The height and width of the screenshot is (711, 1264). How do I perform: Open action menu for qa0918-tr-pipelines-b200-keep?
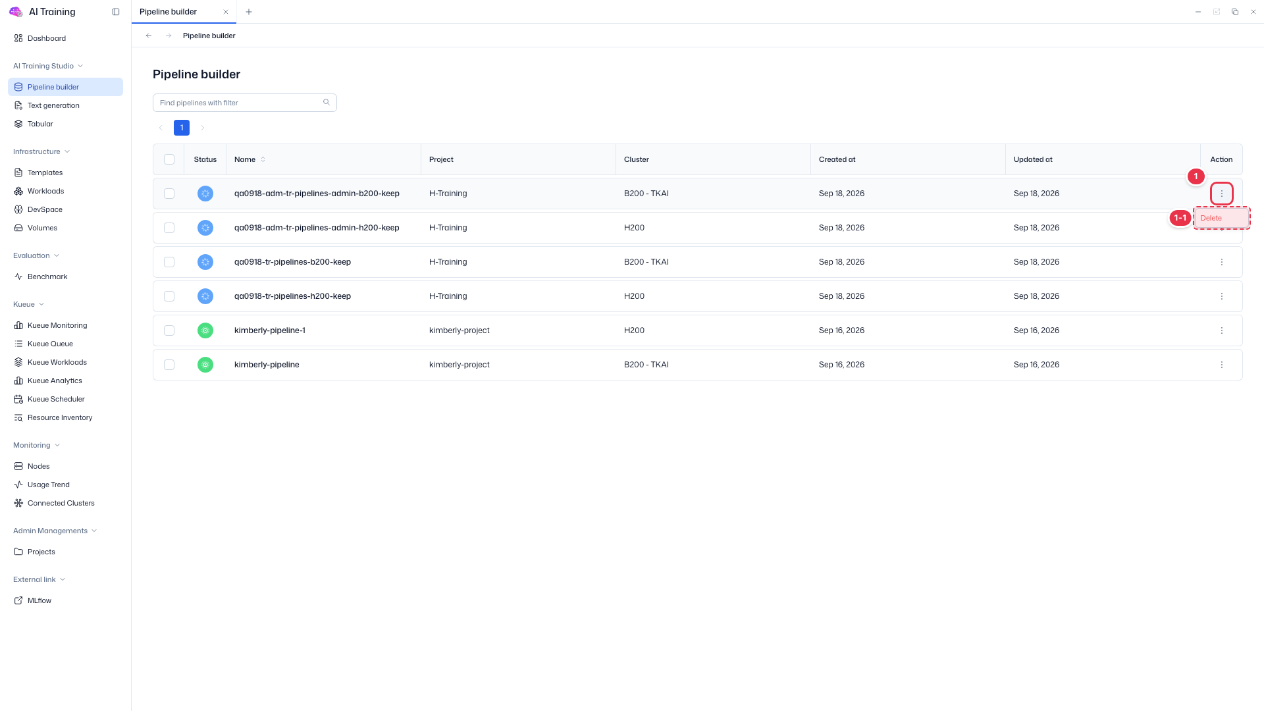(1222, 262)
